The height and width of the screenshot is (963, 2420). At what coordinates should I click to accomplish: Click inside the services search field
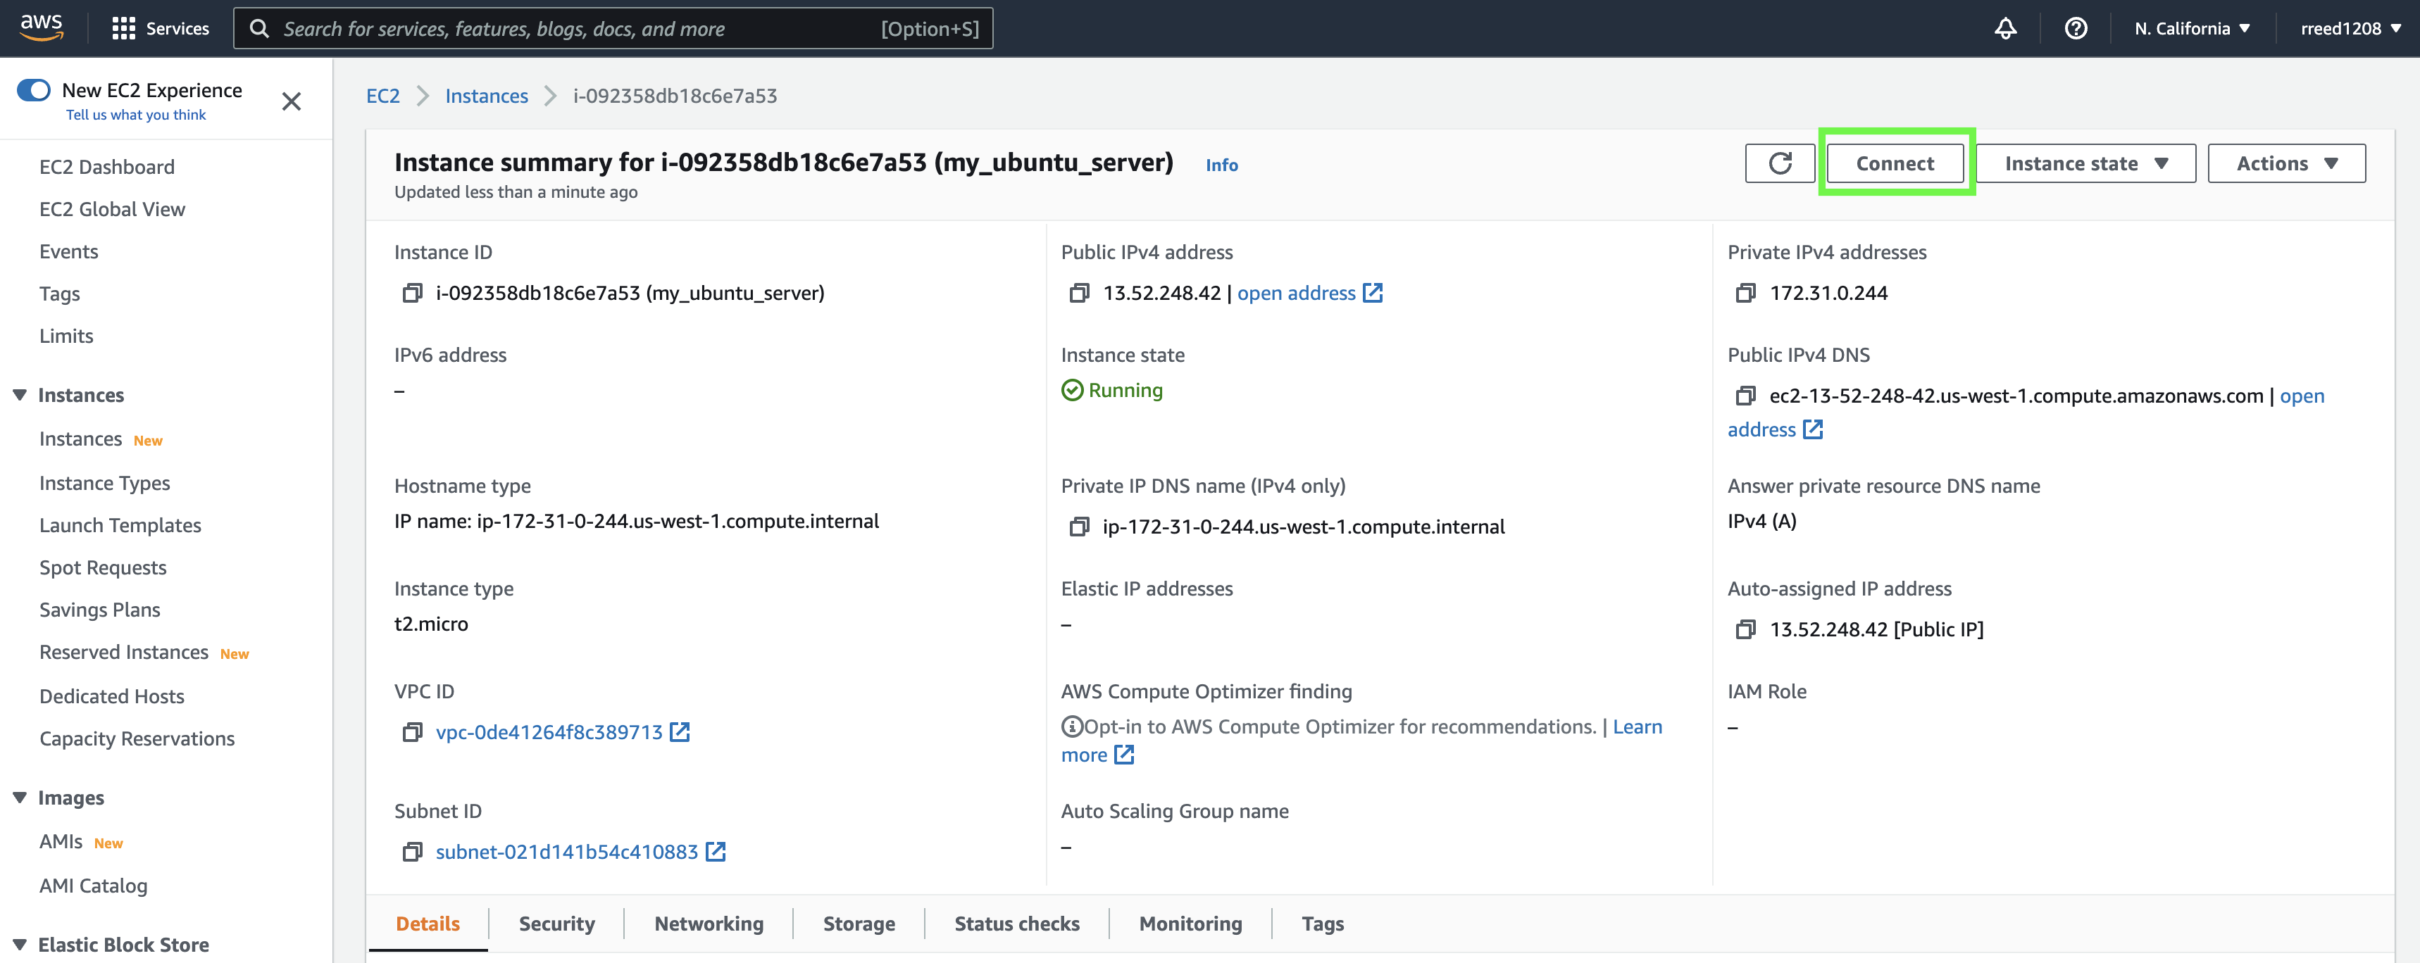click(611, 28)
